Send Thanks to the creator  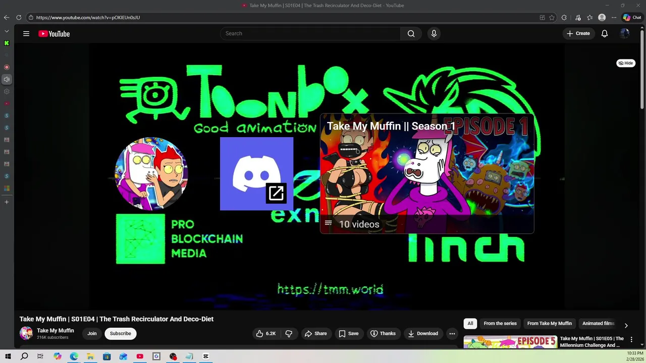tap(383, 334)
